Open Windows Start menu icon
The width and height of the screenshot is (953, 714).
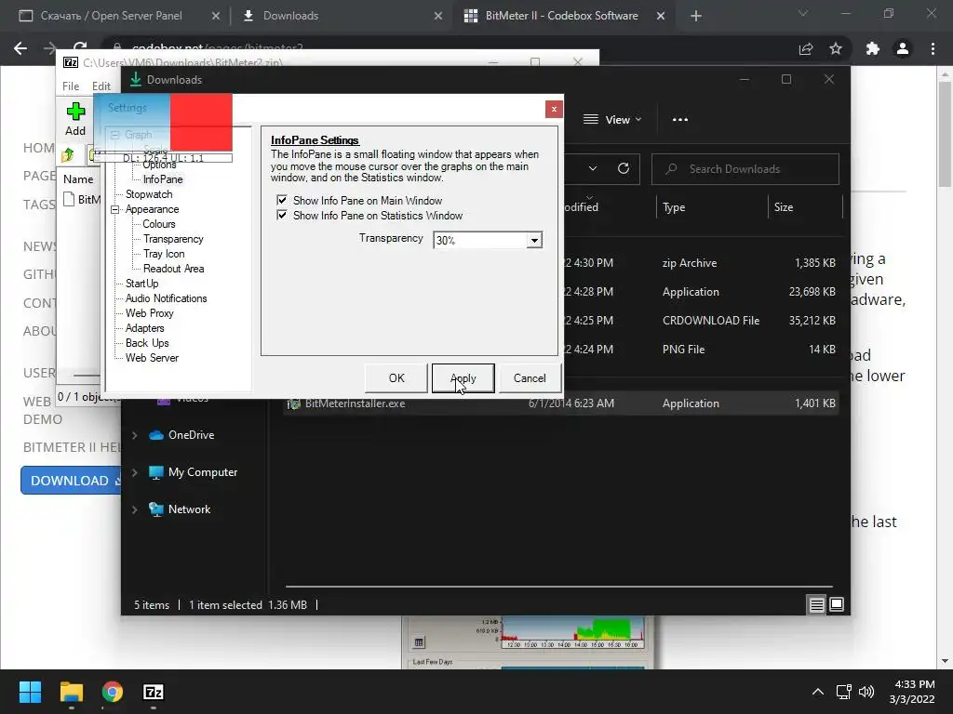click(x=30, y=692)
